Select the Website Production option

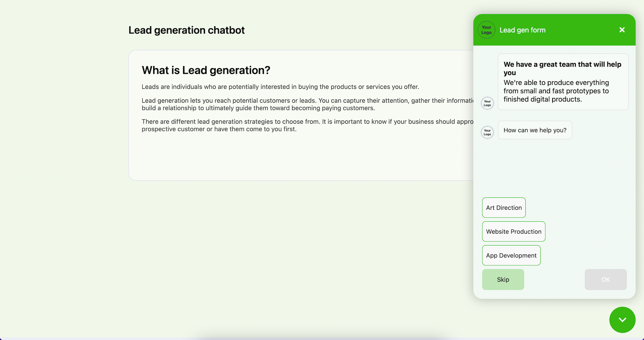pyautogui.click(x=514, y=231)
